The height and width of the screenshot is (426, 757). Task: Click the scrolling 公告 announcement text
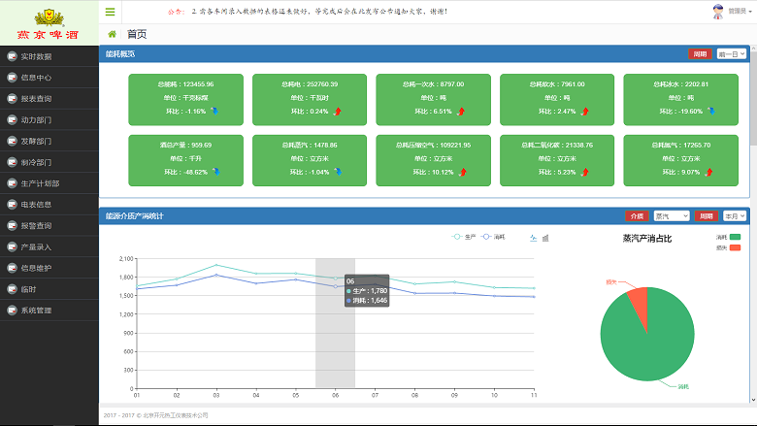coord(308,11)
